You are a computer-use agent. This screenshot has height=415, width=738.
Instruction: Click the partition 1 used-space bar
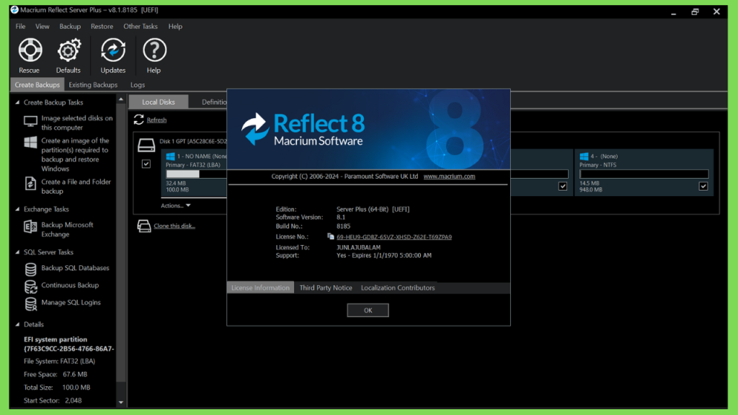tap(196, 174)
